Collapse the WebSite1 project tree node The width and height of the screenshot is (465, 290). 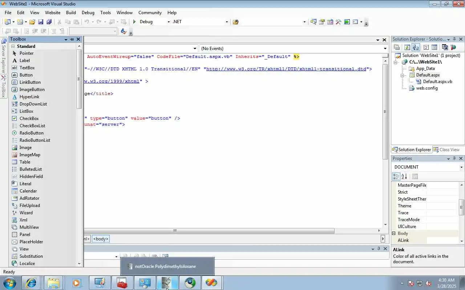(396, 62)
